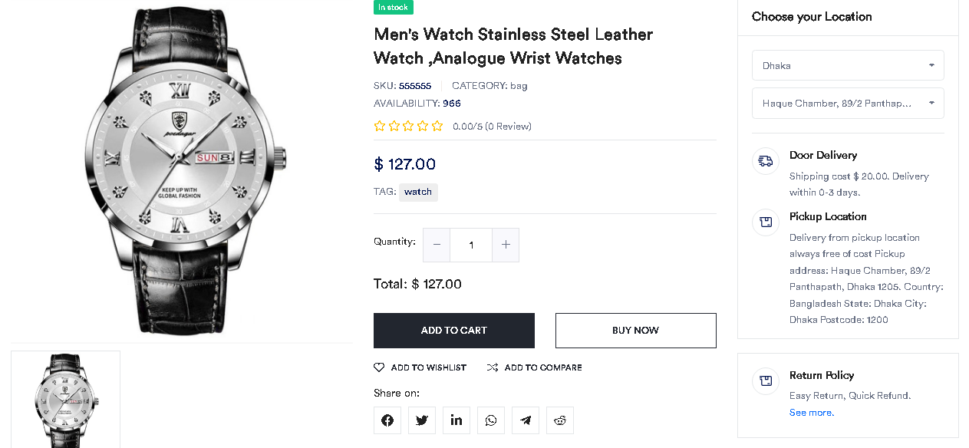Increase quantity with the plus button
Screen dimensions: 969x448
tap(506, 245)
